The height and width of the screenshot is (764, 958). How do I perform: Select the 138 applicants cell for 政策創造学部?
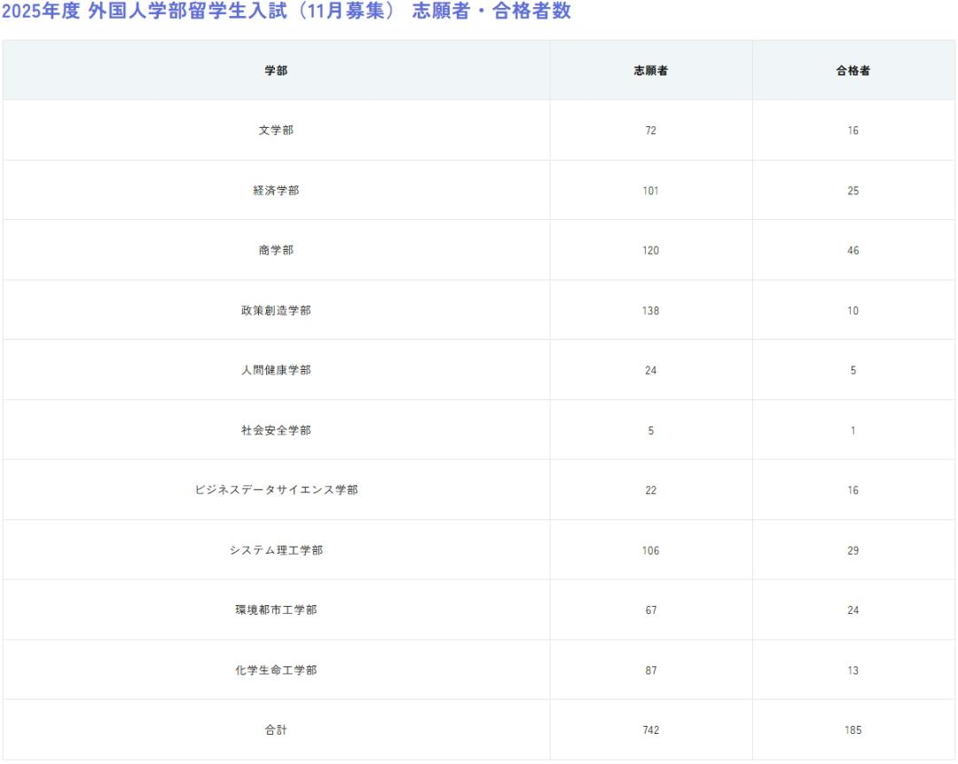pos(651,311)
